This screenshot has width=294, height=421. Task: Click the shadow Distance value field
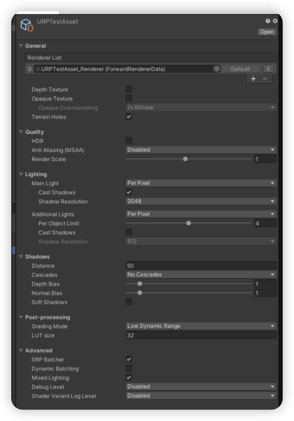[201, 265]
